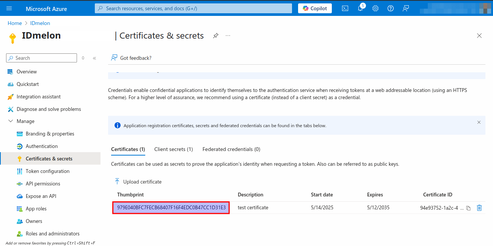Screen dimensions: 493x246
Task: Collapse the Manage group chevron
Action: coord(10,121)
